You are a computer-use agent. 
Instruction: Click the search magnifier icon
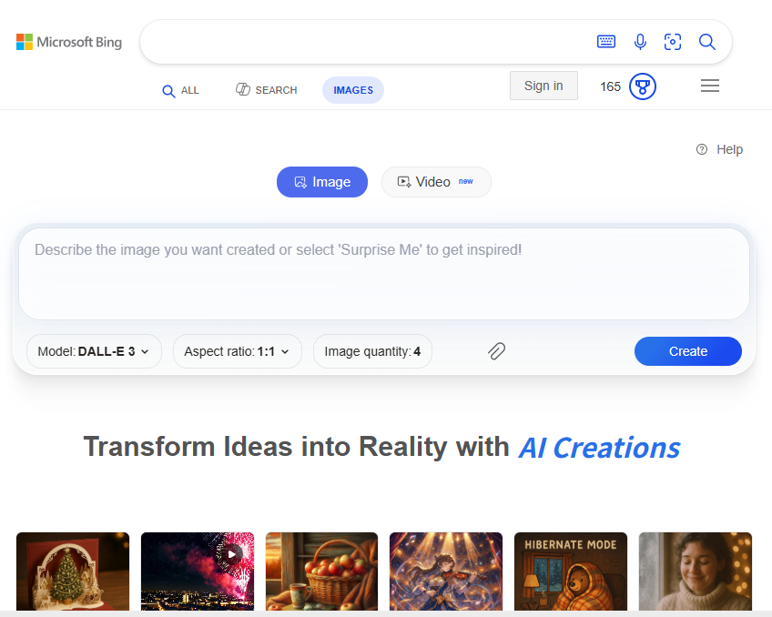707,41
